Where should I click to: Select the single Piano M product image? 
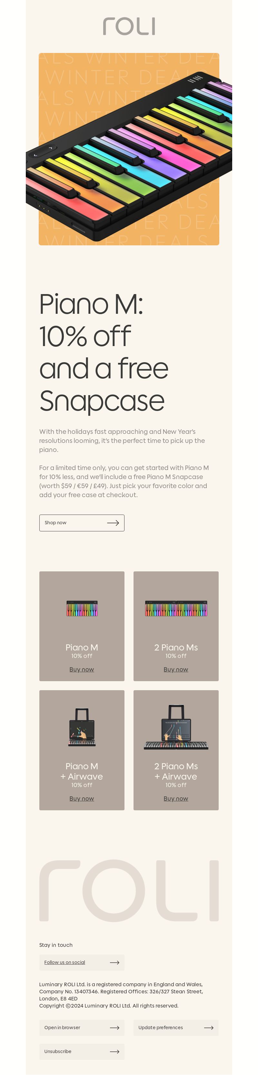pos(82,609)
